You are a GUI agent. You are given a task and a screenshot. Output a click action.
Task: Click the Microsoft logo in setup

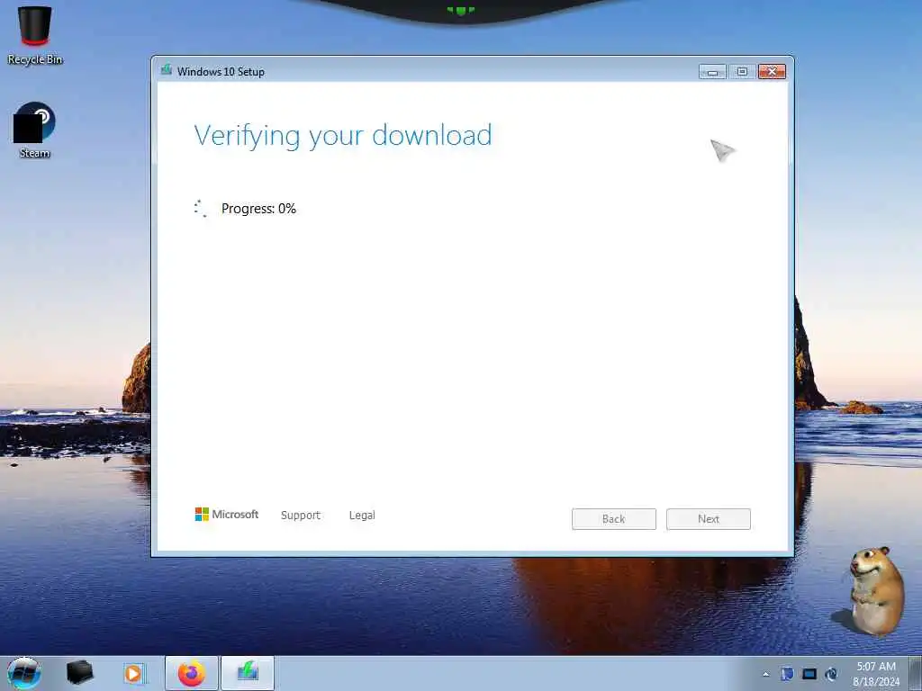point(226,514)
